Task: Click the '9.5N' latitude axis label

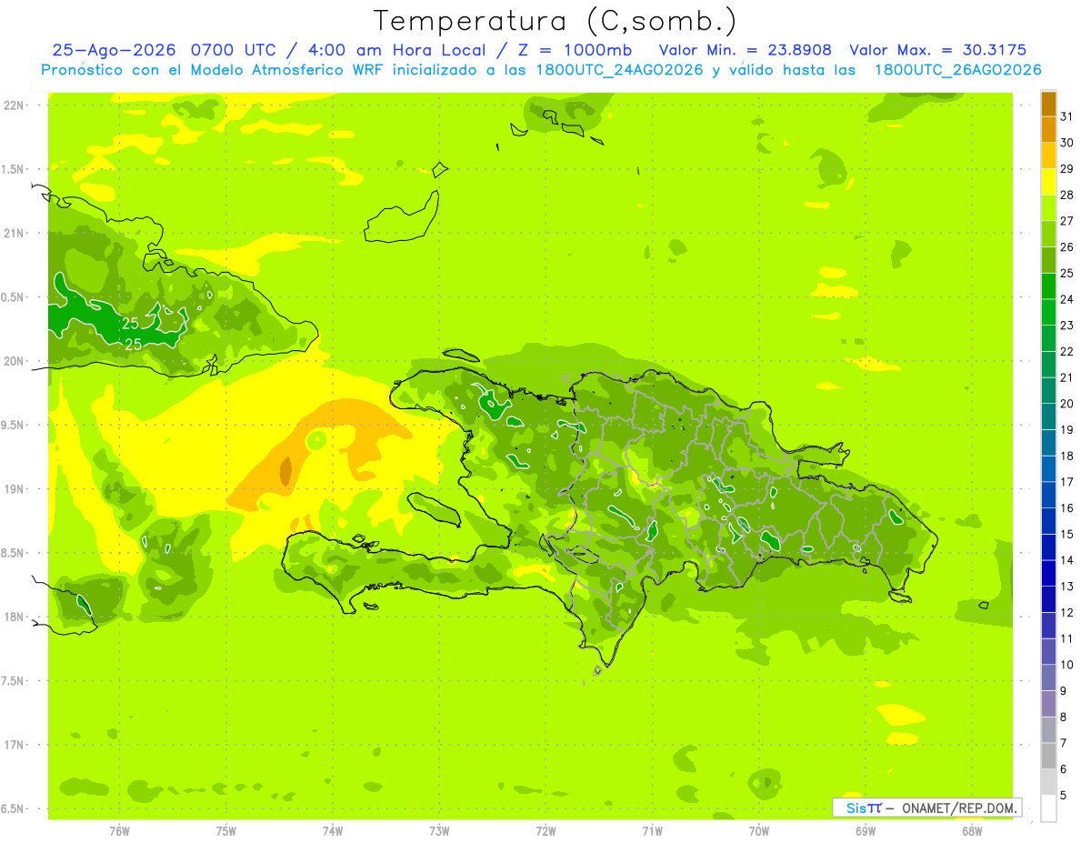Action: [x=13, y=426]
